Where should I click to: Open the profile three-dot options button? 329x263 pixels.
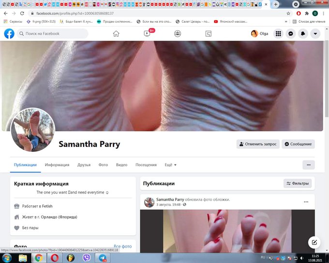(x=309, y=165)
